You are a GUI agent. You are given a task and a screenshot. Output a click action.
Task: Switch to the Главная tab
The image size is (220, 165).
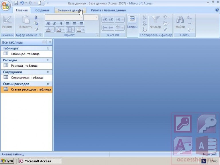click(22, 10)
